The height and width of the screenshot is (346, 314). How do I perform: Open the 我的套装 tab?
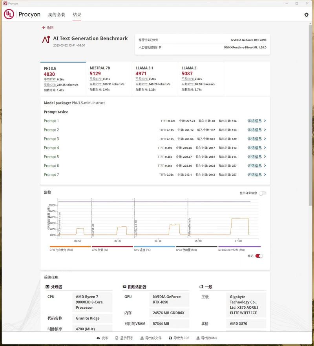pos(57,15)
